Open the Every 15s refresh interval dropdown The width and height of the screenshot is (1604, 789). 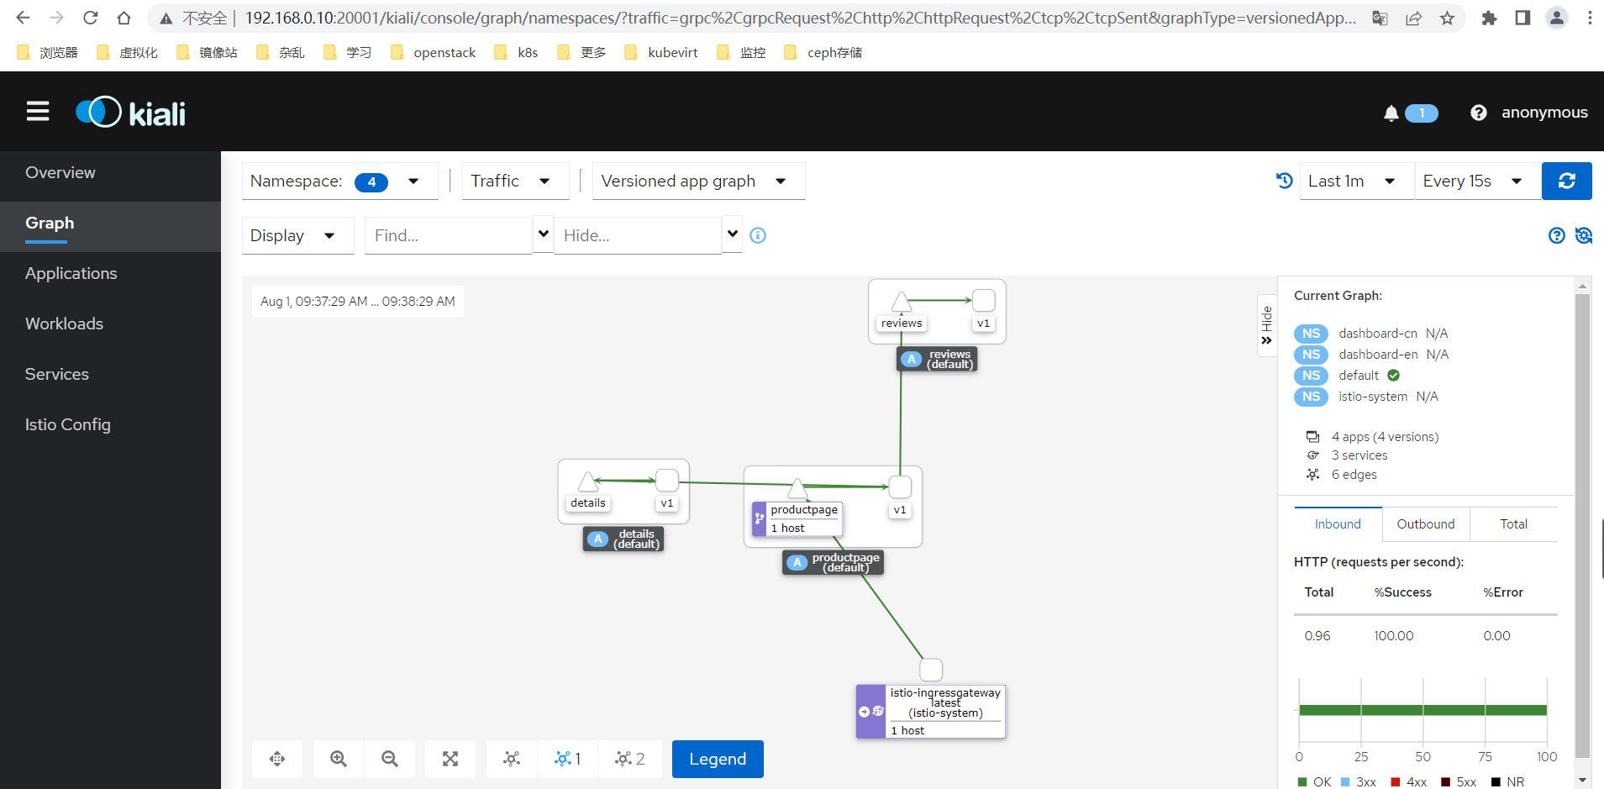coord(1476,181)
